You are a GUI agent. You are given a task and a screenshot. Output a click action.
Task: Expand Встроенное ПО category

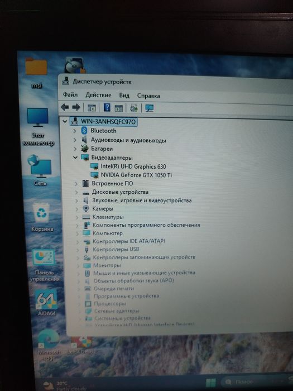76,184
